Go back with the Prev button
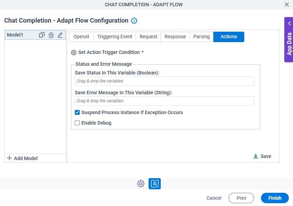293x206 pixels. 241,198
